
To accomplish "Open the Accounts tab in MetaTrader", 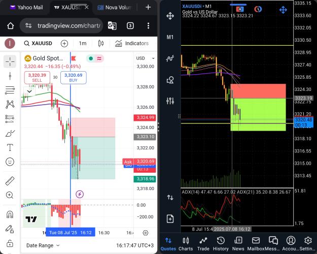I will coord(291,244).
